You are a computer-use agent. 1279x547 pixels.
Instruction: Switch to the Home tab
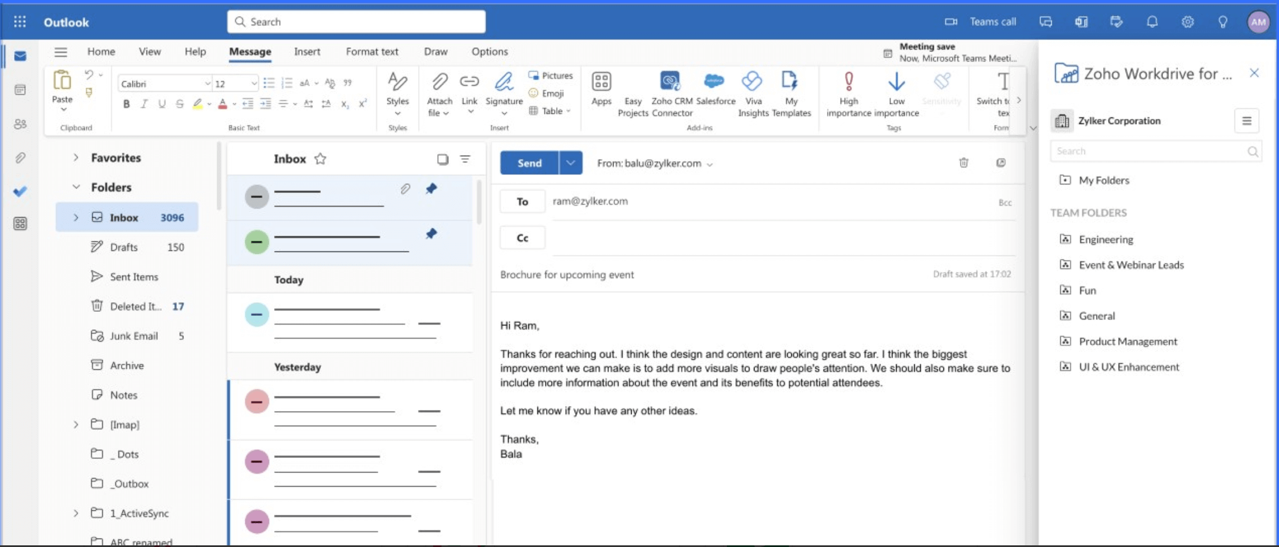click(101, 51)
